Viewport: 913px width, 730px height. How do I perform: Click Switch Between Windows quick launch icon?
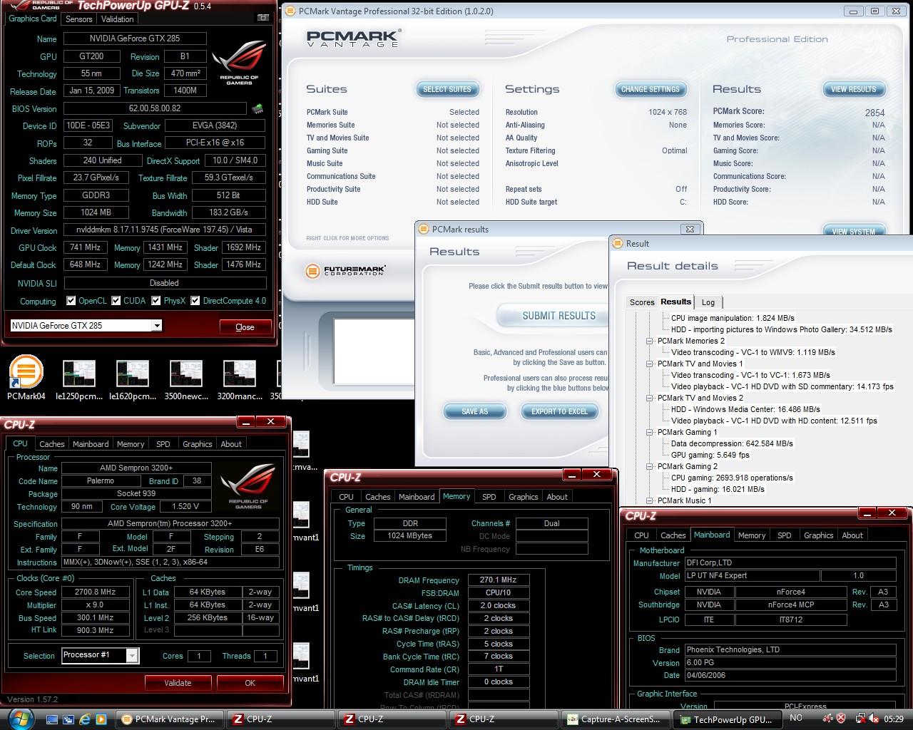(68, 719)
